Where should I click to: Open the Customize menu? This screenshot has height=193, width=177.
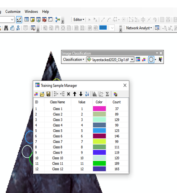(13, 12)
